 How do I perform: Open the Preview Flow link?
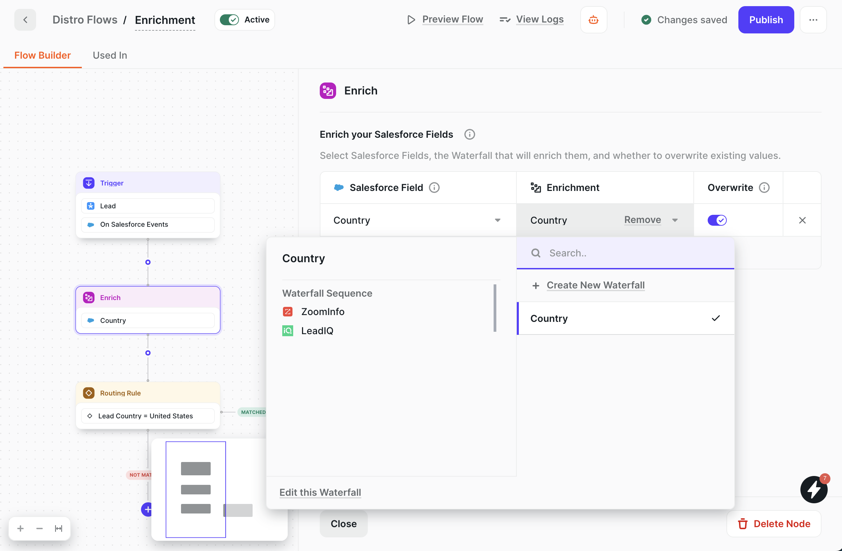[452, 19]
